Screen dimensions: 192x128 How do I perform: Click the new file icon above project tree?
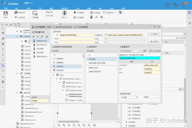pos(19,25)
